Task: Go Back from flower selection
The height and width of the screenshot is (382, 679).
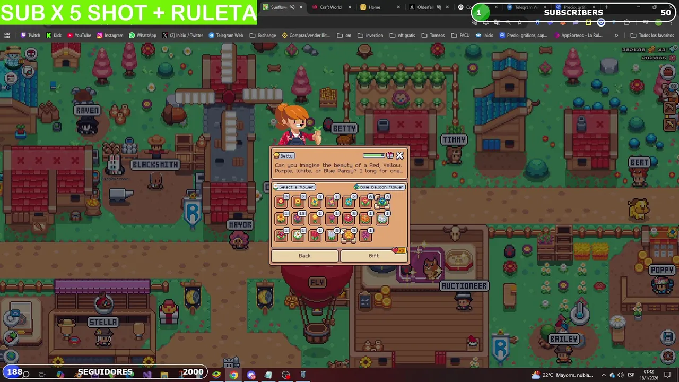Action: pos(304,256)
